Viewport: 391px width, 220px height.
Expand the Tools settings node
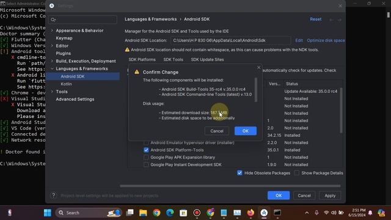coord(52,92)
